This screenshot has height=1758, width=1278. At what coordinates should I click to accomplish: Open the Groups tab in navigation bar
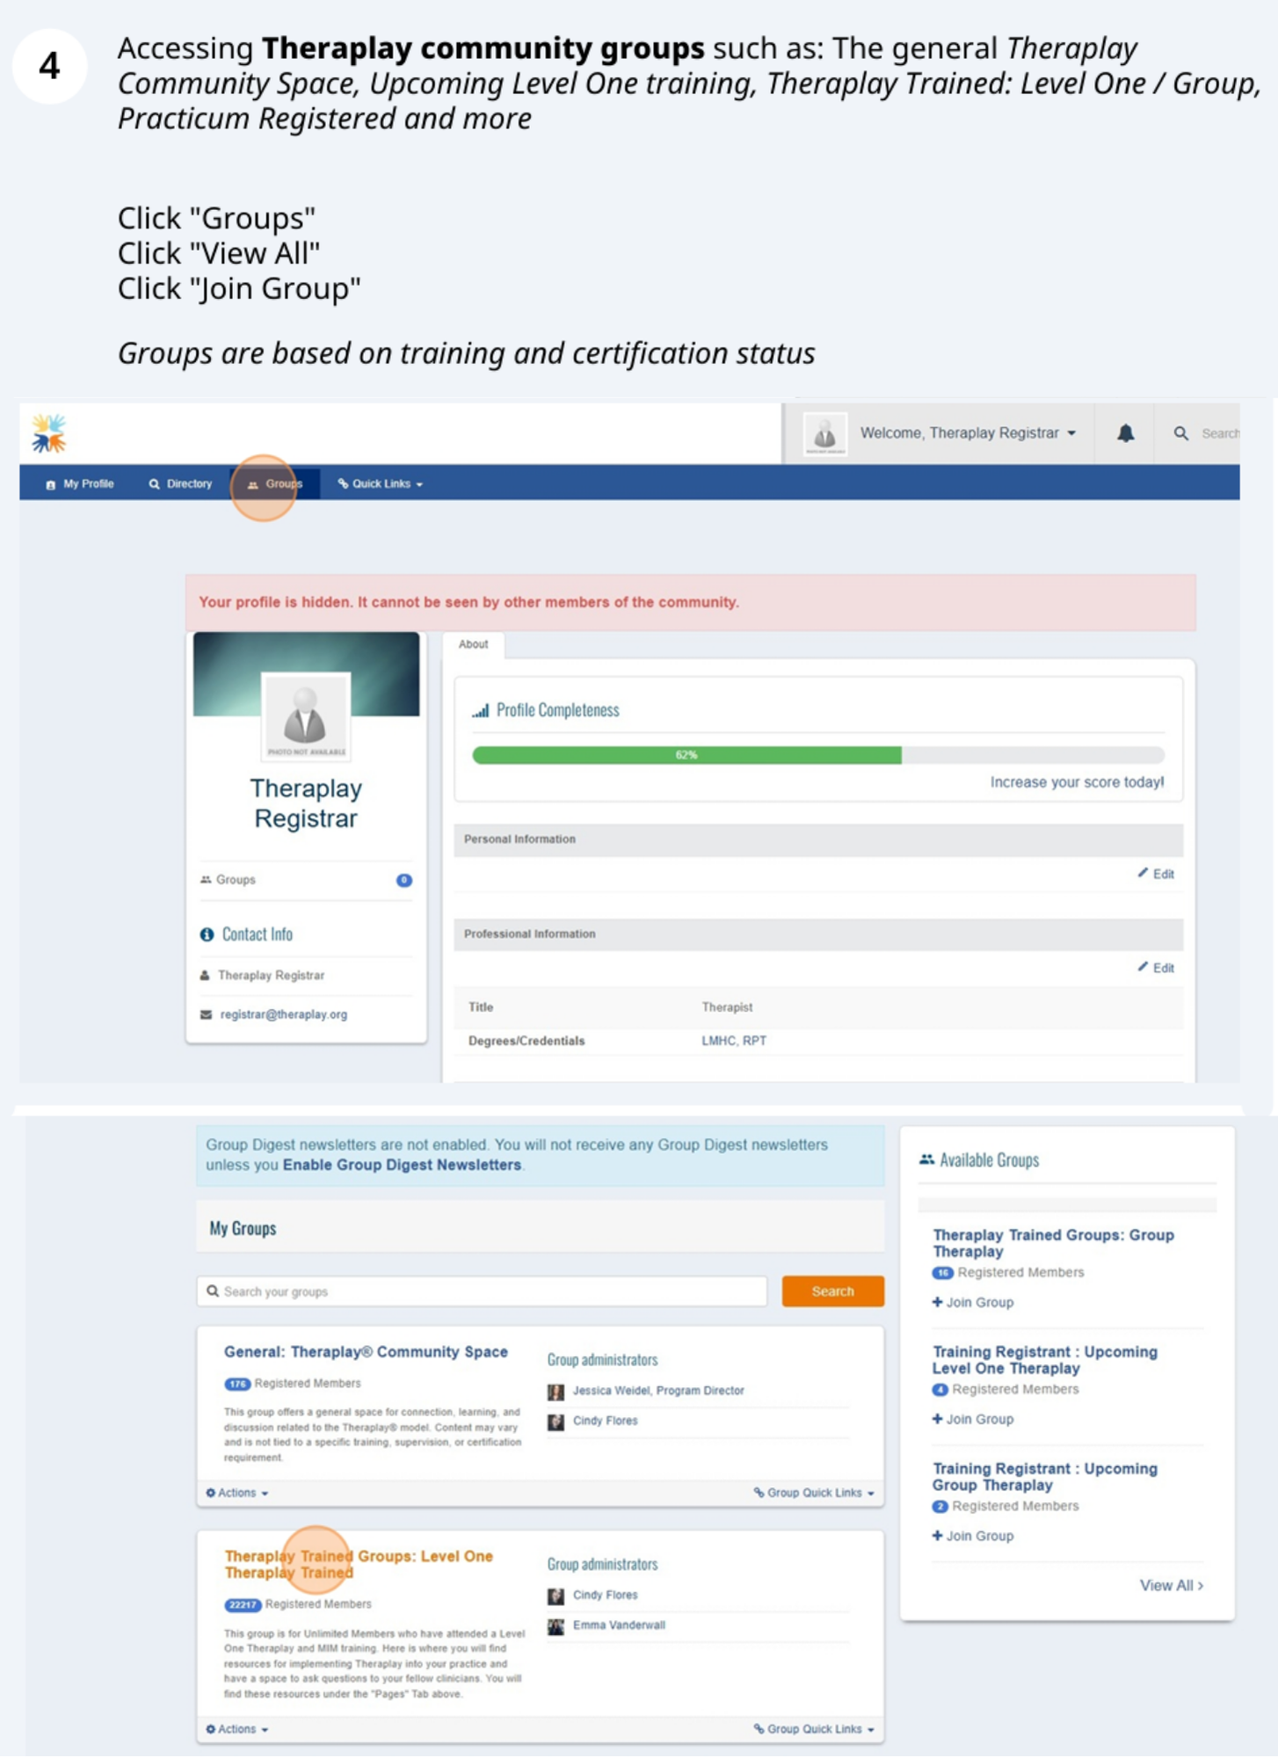pos(275,484)
